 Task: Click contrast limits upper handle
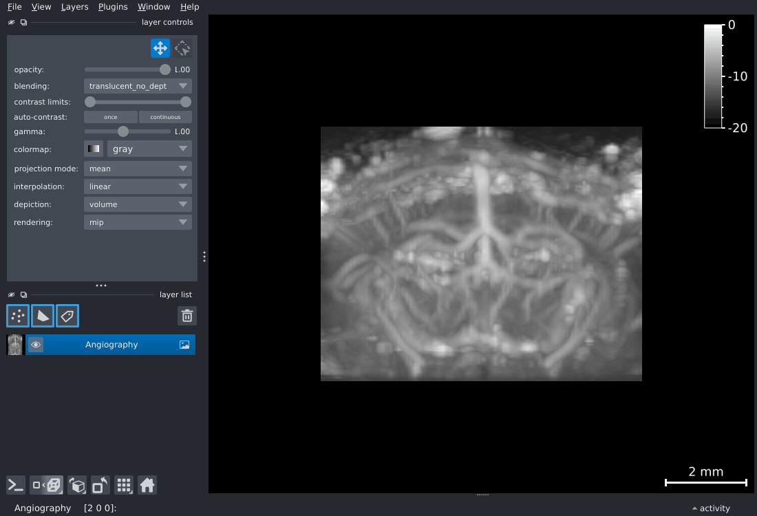[186, 102]
